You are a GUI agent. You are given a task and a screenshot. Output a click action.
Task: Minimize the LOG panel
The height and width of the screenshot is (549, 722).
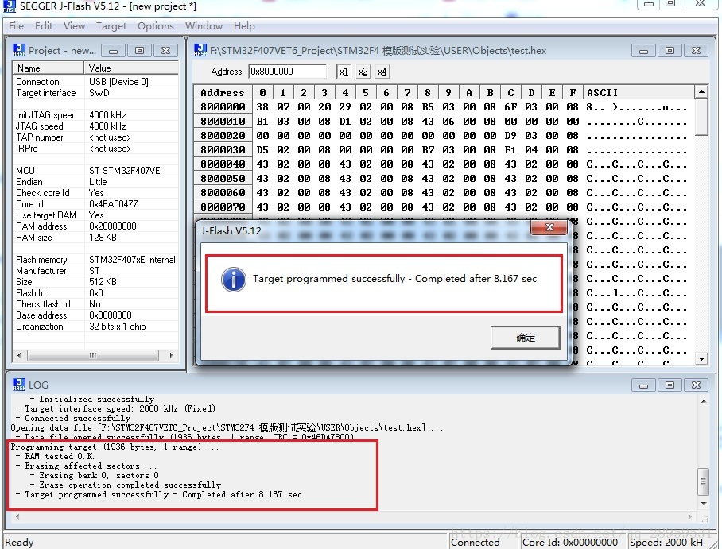pos(644,385)
